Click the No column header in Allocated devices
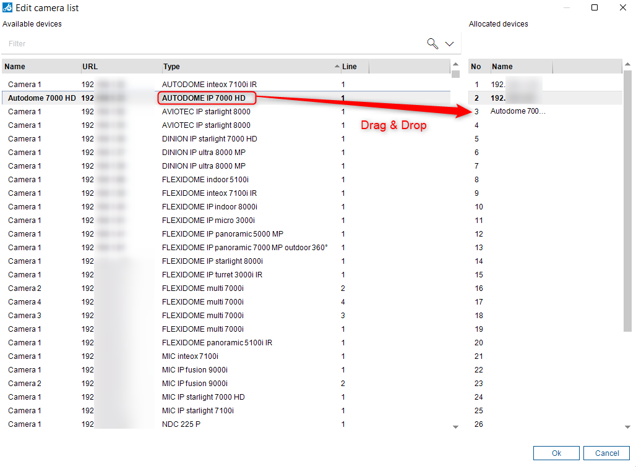This screenshot has width=636, height=467. coord(479,67)
